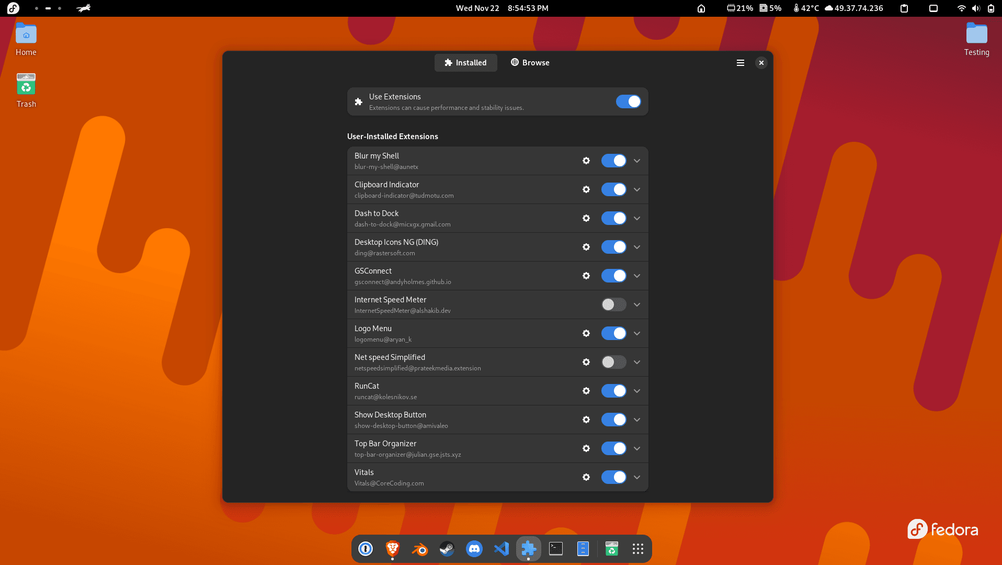Disable the Dash to Dock extension switch

point(613,218)
